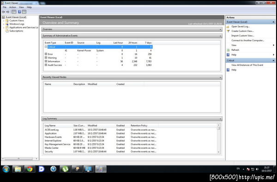Open the File menu

(5, 7)
